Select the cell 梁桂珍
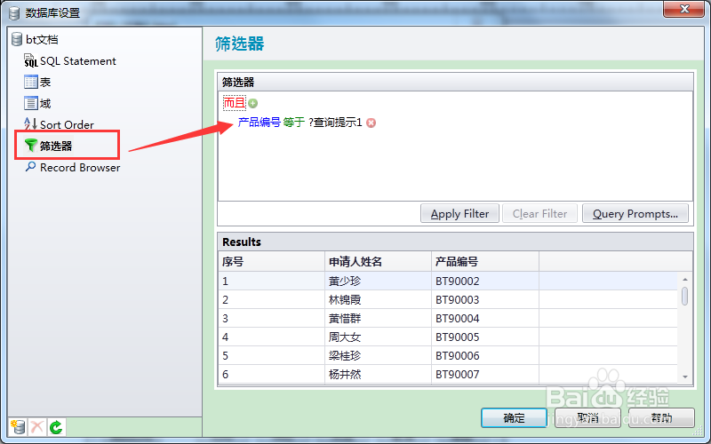Screen dimensions: 711x444 coord(379,355)
